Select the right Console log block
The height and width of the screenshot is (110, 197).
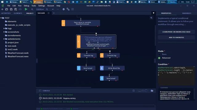coord(110,56)
